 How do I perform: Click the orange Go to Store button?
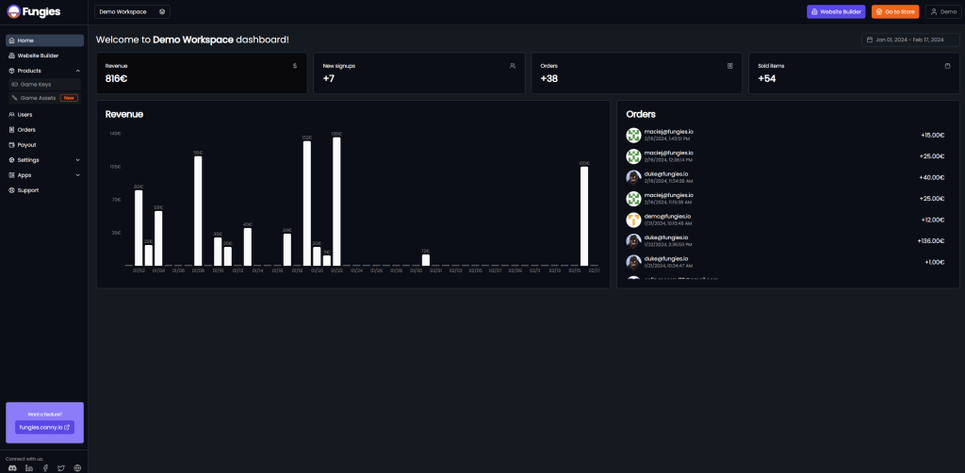tap(895, 11)
